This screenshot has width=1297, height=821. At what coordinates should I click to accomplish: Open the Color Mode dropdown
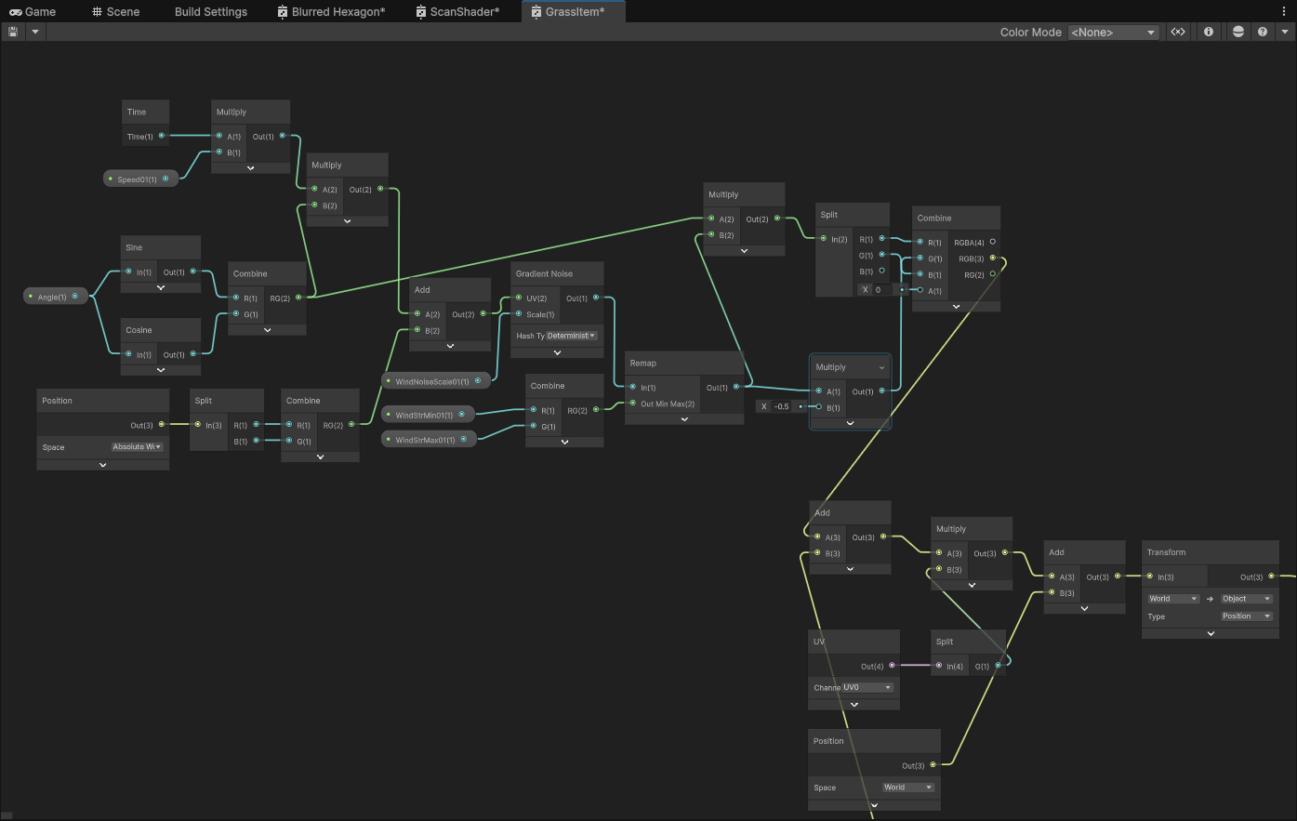point(1113,32)
